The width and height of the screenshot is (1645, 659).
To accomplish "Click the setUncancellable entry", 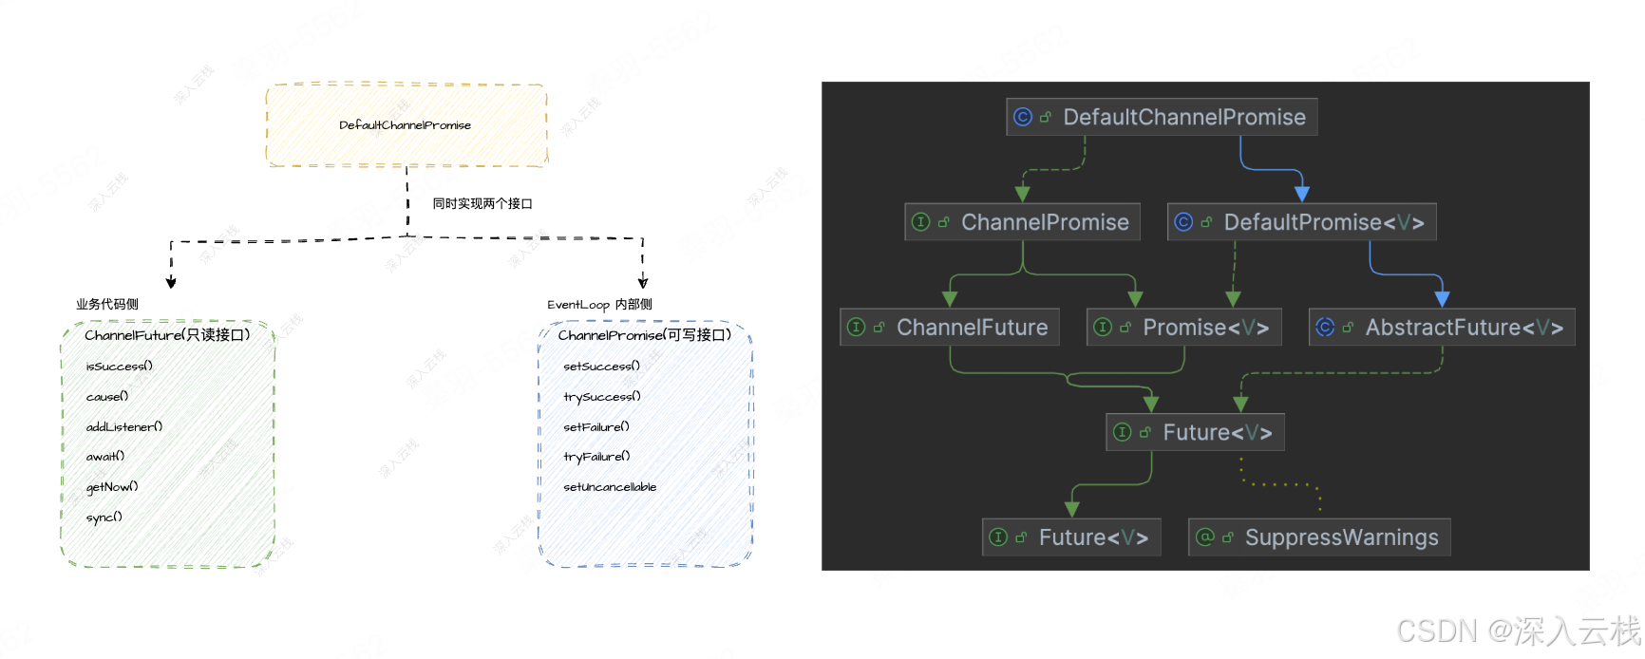I will tap(610, 487).
